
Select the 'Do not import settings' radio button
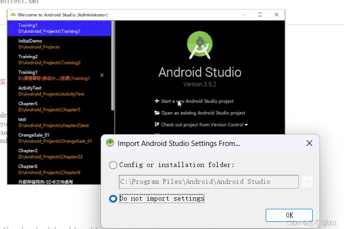113,199
